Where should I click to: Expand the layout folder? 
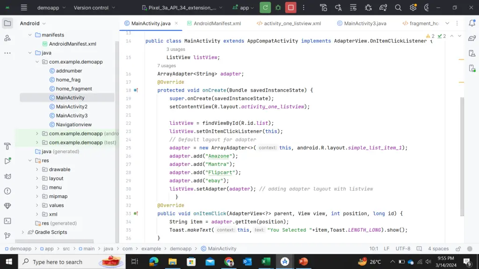37,178
